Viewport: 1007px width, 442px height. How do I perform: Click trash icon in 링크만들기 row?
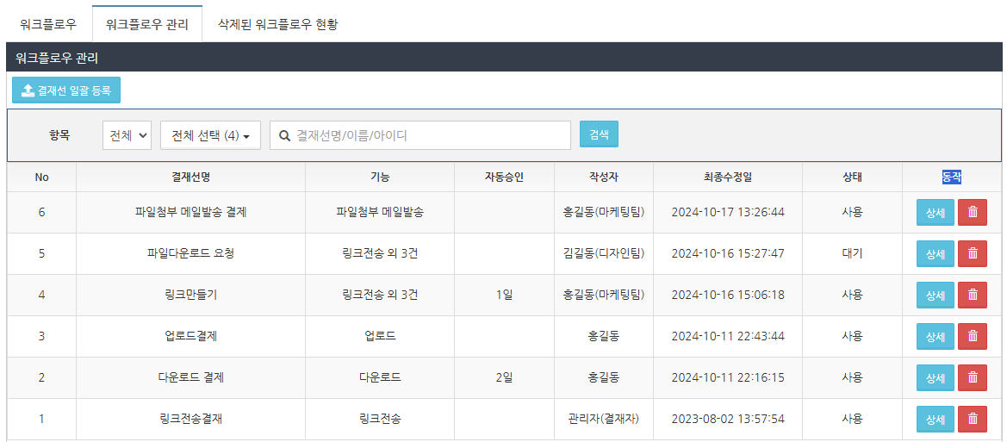coord(973,295)
